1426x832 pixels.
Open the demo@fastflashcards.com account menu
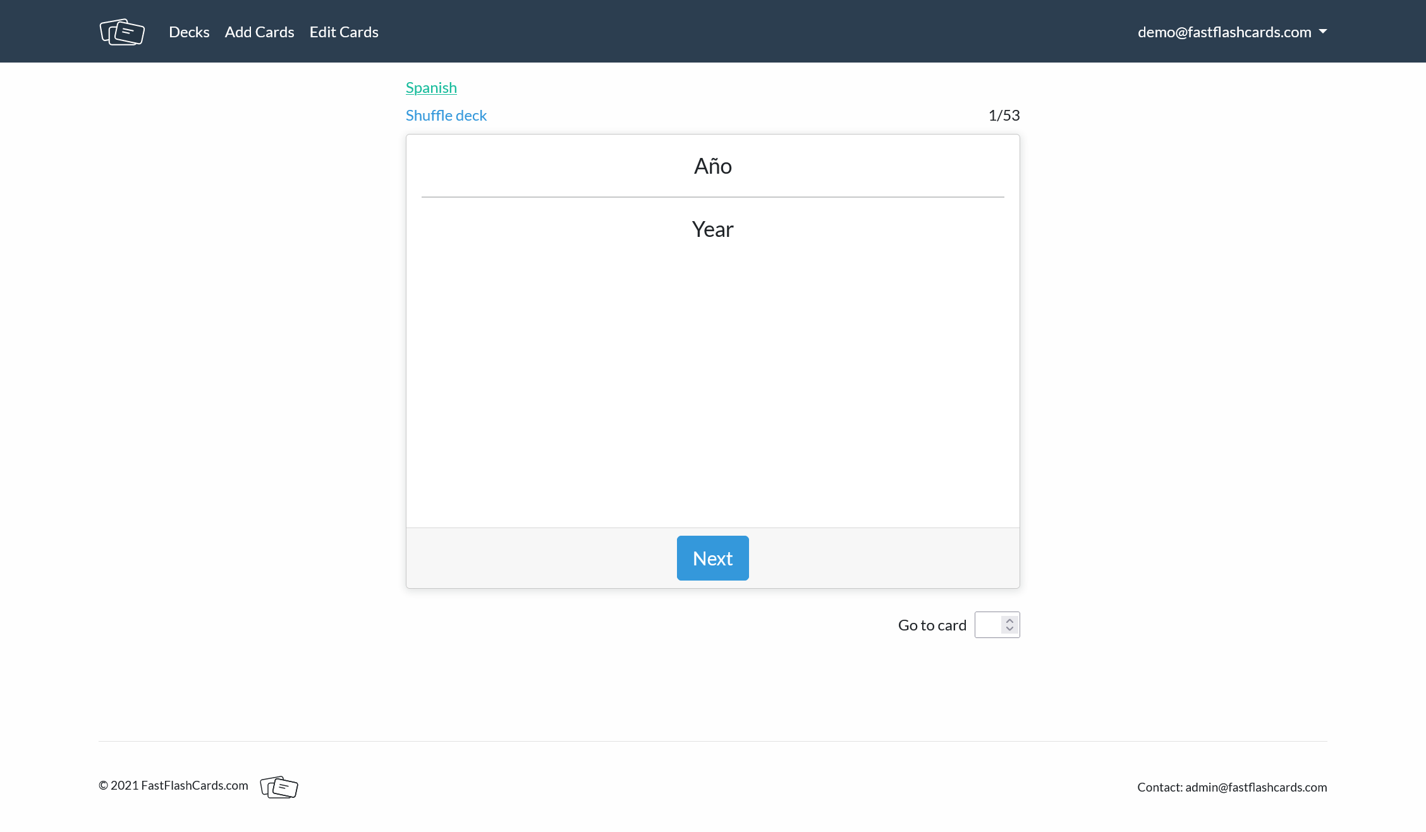[x=1224, y=32]
